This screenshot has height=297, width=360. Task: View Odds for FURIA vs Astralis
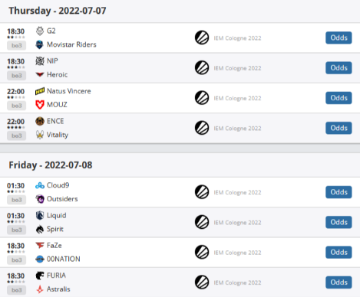339,282
